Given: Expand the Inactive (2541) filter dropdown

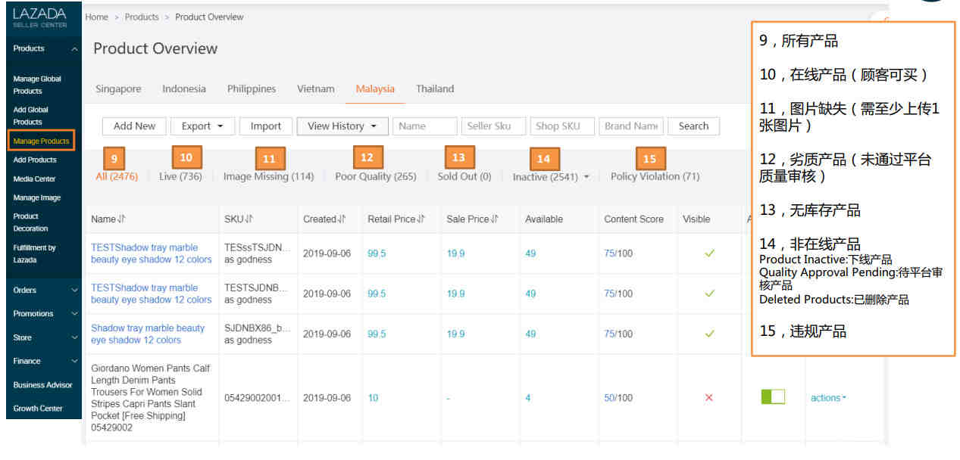Looking at the screenshot, I should (586, 177).
